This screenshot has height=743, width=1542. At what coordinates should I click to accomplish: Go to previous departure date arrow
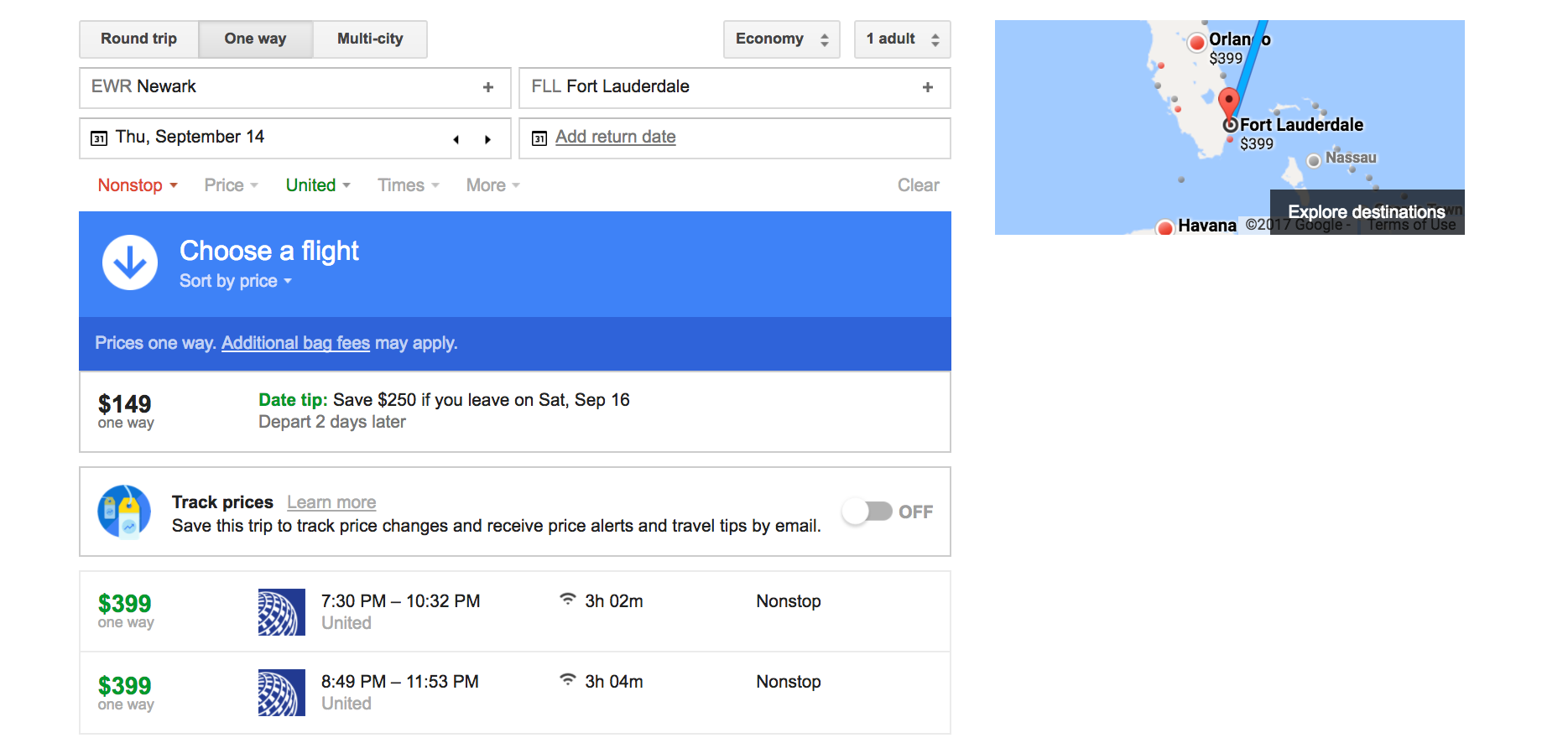(x=456, y=139)
